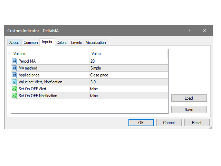This screenshot has width=221, height=166.
Task: Click the Load button
Action: [x=189, y=98]
